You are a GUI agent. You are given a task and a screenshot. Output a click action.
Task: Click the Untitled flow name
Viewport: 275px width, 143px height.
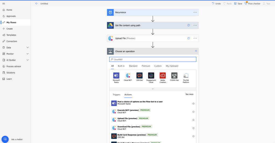click(44, 3)
